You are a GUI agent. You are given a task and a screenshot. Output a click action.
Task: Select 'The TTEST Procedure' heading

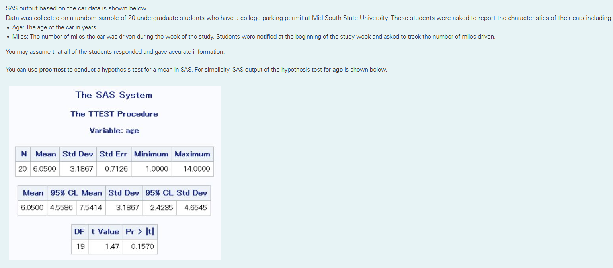pos(114,114)
